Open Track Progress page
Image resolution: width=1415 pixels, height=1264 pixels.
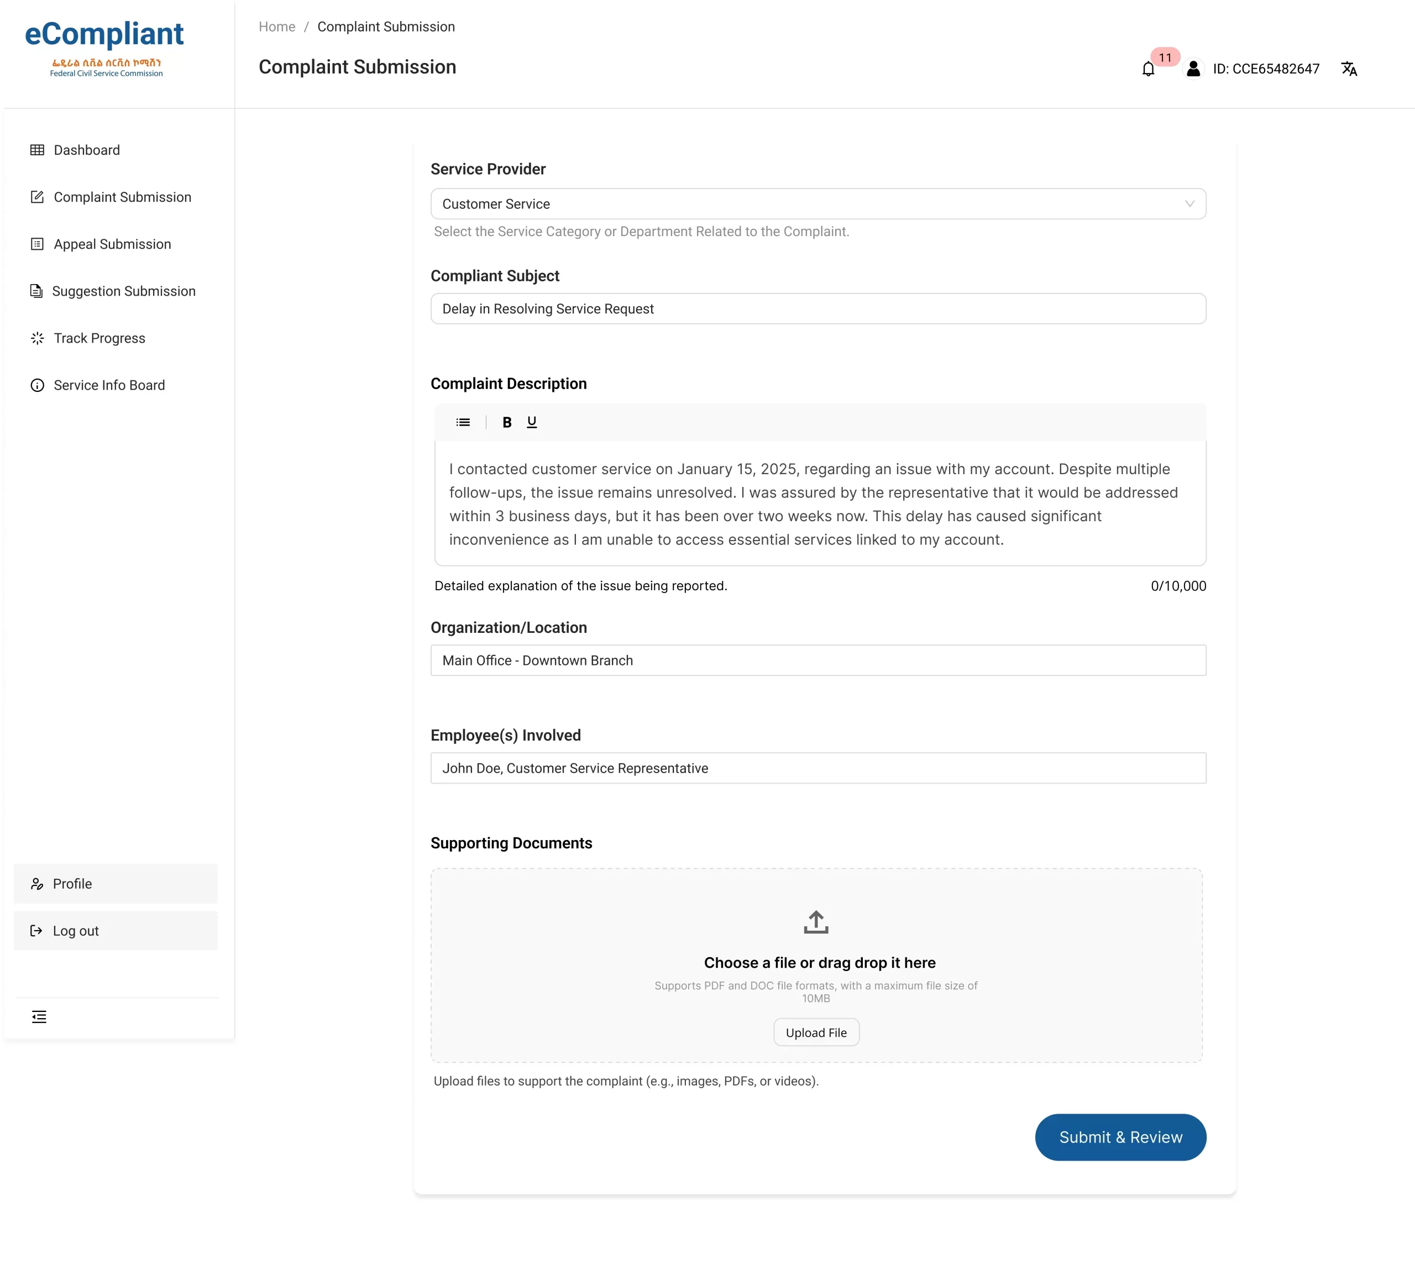point(99,338)
